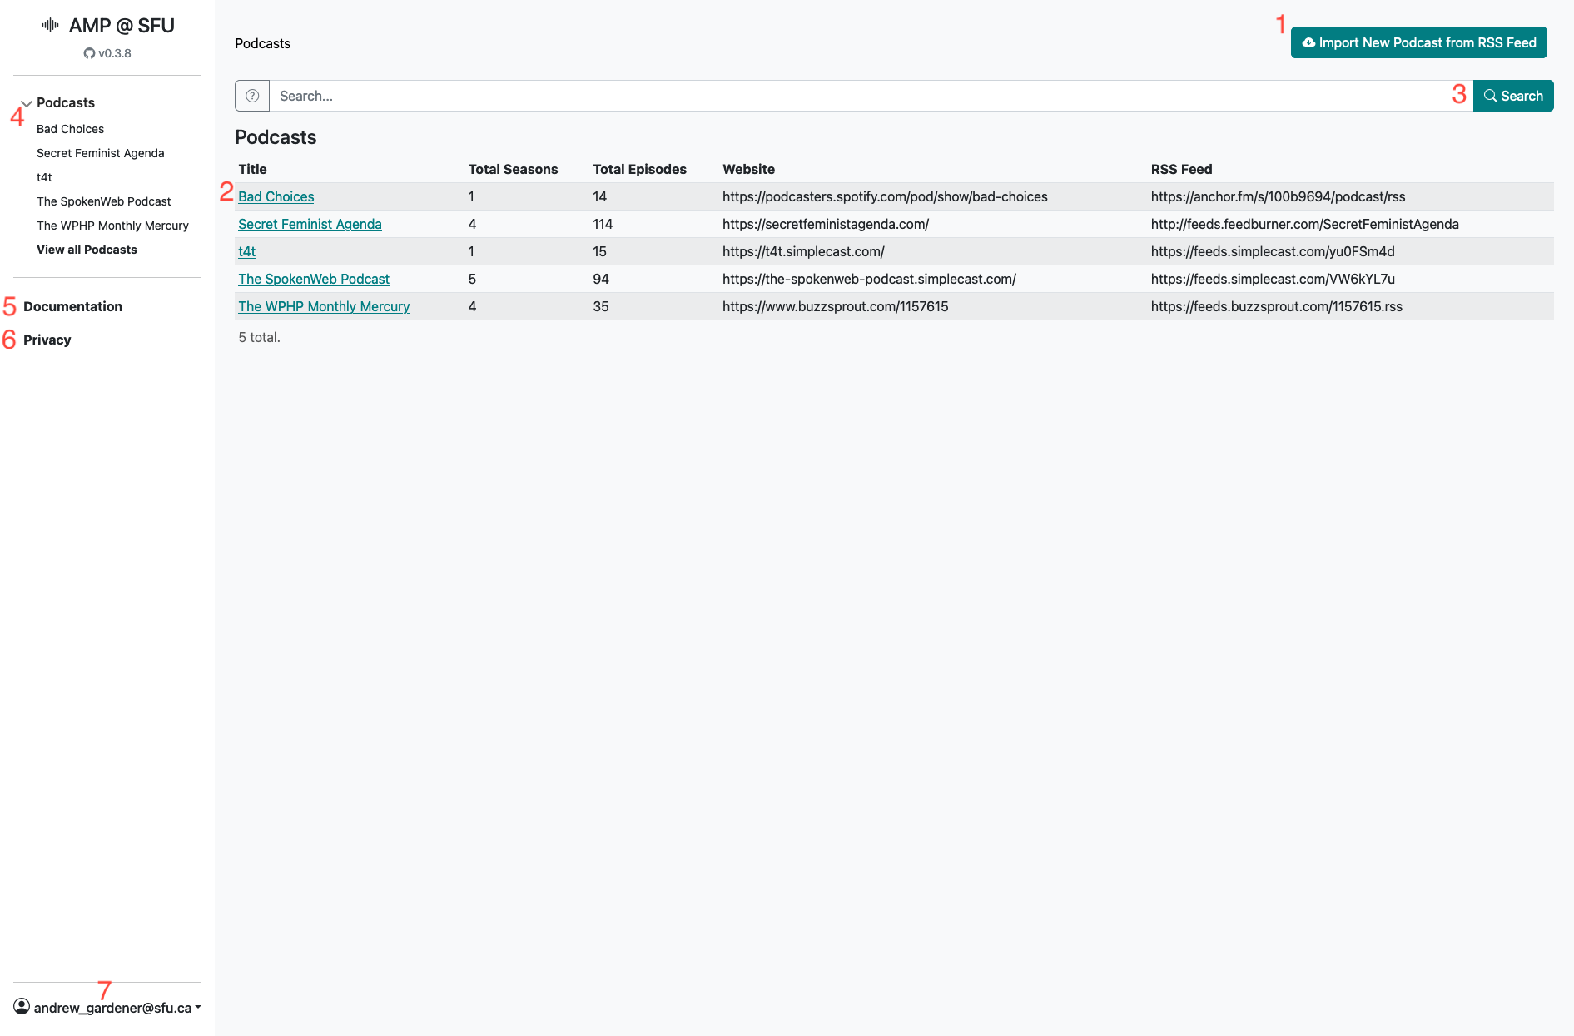Click View all Podcasts in sidebar
1574x1036 pixels.
(87, 250)
